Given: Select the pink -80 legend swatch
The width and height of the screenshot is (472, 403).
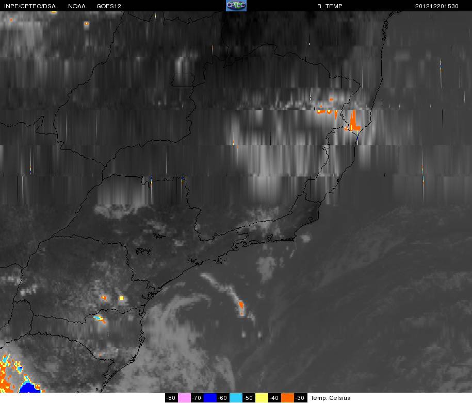Looking at the screenshot, I should point(185,398).
